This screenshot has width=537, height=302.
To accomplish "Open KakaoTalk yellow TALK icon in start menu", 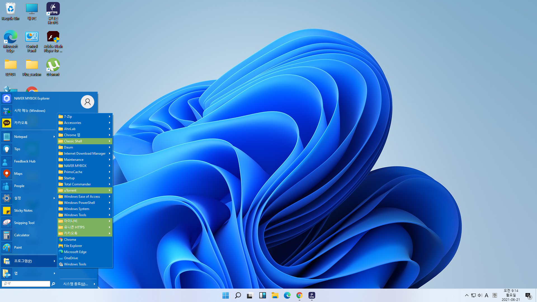I will click(7, 123).
